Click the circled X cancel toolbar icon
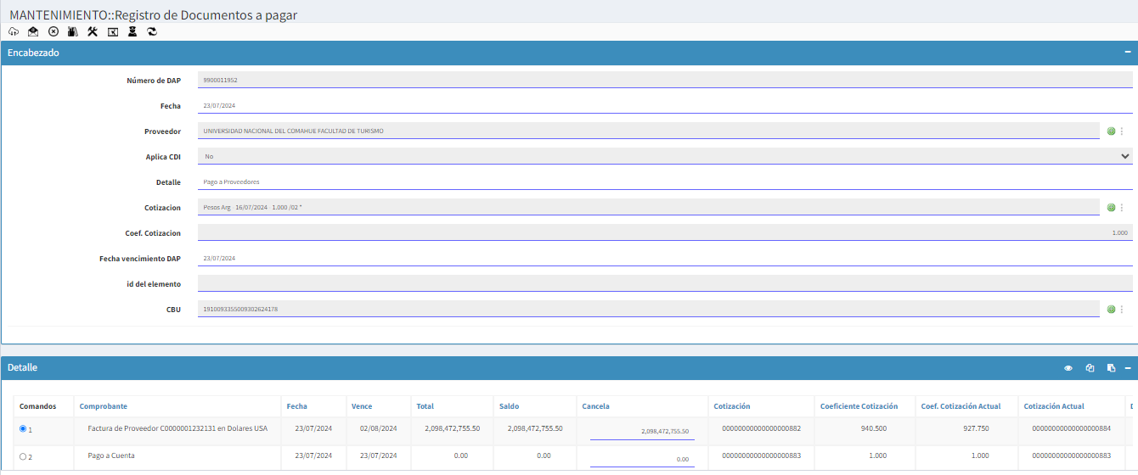Image resolution: width=1138 pixels, height=475 pixels. click(x=54, y=31)
